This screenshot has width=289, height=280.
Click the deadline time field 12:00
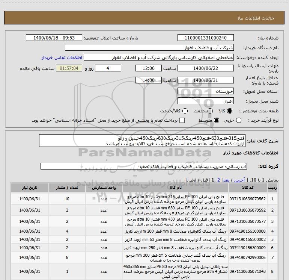(x=149, y=68)
